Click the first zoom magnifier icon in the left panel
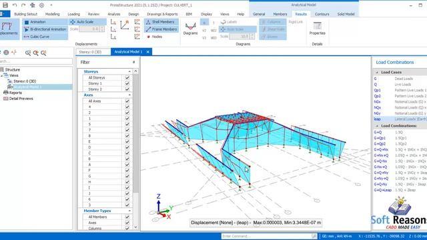Screen dimensions: 427x240 click(28, 53)
